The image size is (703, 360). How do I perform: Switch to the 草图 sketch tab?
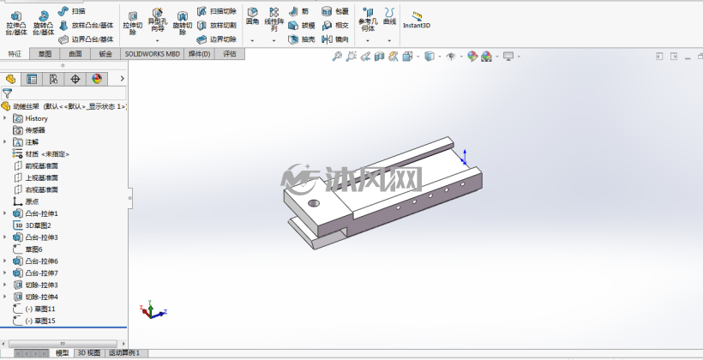(x=45, y=54)
